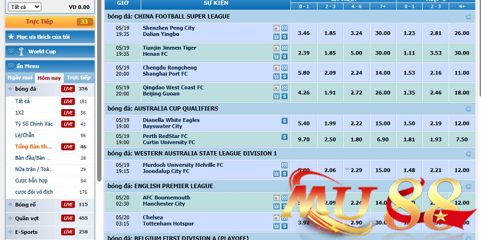
Task: Collapse the ẩn Menu panel
Action: 50,66
